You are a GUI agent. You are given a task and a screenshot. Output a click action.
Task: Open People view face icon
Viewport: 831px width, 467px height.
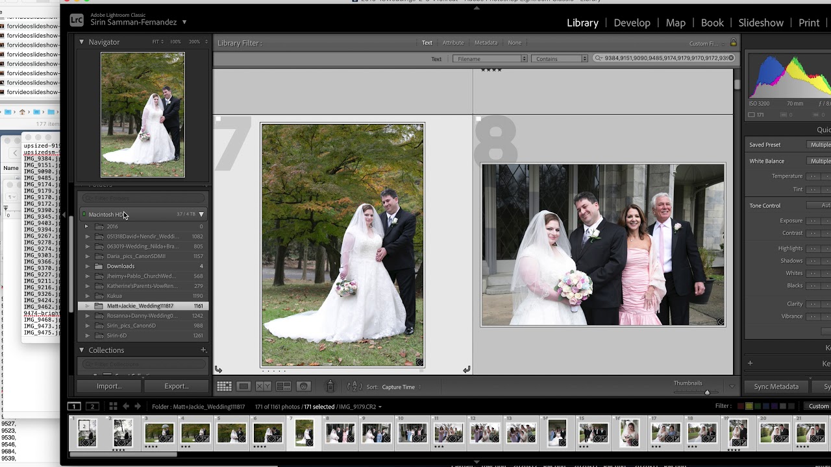303,387
